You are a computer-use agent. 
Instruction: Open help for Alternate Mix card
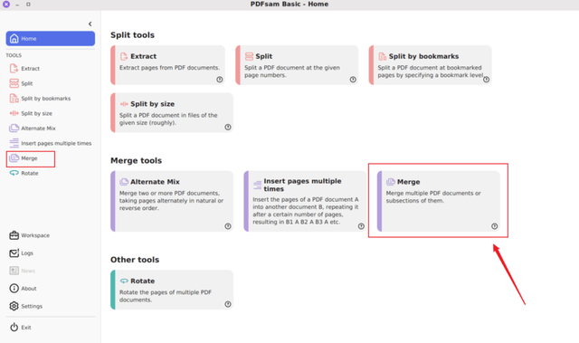coord(228,226)
